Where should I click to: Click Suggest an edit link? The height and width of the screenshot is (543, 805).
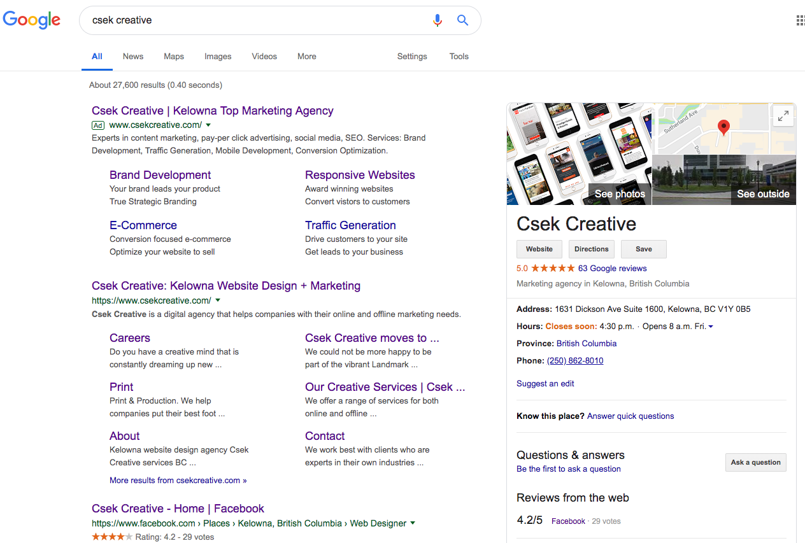(545, 384)
